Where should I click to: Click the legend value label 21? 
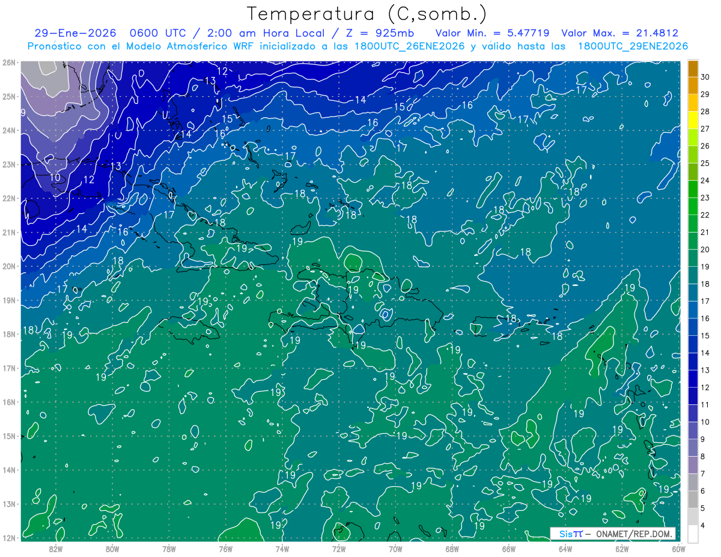pos(705,232)
